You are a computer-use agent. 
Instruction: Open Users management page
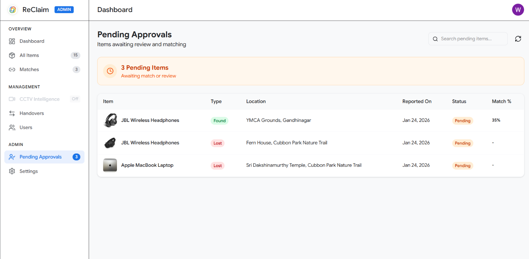45,128
